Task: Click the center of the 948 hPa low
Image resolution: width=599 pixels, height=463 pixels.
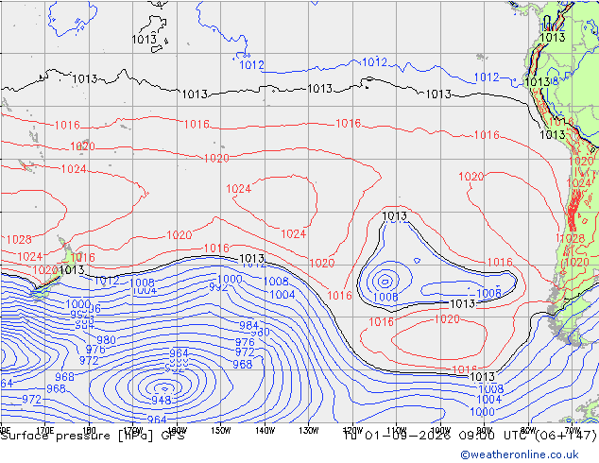Action: pyautogui.click(x=164, y=389)
